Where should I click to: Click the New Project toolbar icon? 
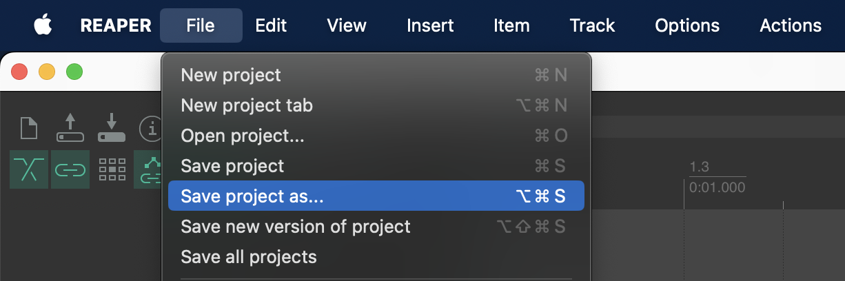[x=29, y=129]
